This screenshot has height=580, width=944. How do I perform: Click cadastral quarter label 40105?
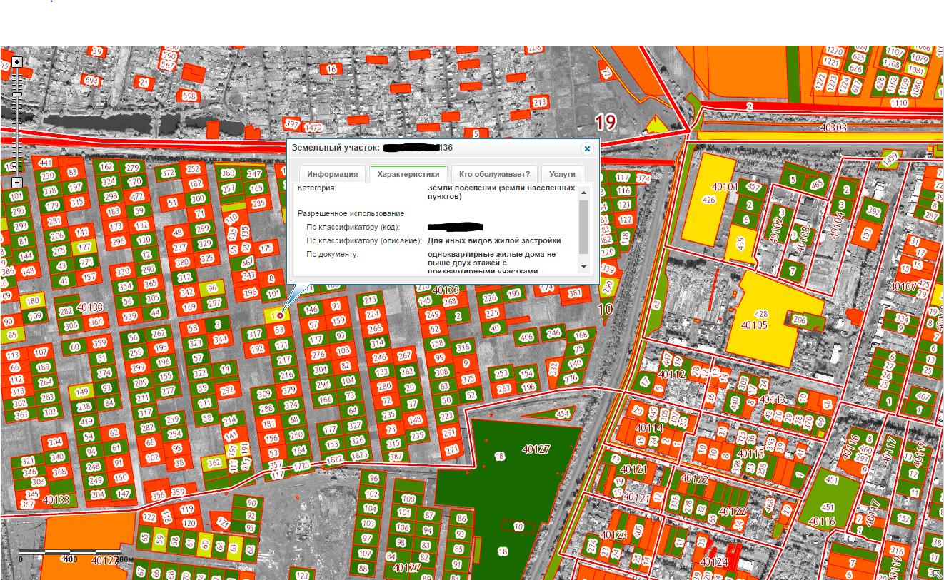point(754,325)
